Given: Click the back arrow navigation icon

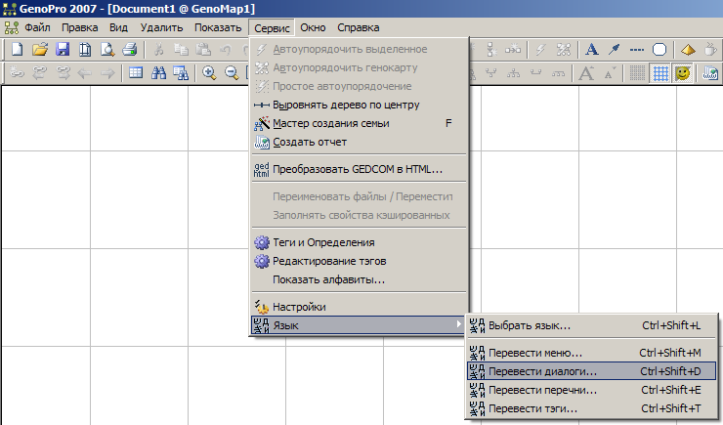Looking at the screenshot, I should pos(85,73).
